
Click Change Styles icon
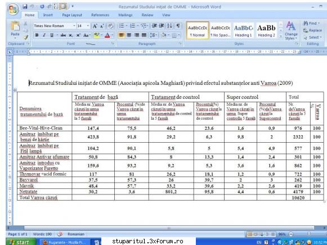pos(291,30)
